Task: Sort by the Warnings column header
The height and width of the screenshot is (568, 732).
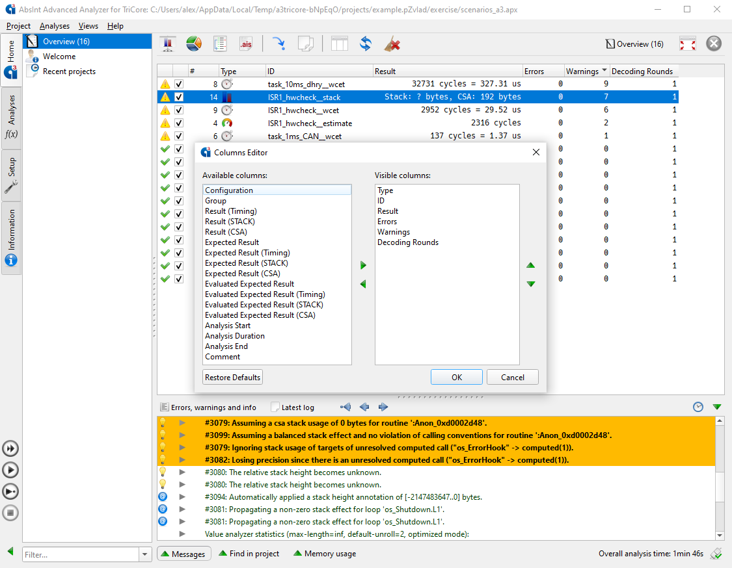Action: tap(586, 71)
